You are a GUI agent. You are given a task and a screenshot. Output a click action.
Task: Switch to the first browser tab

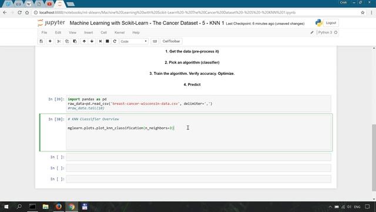point(8,4)
